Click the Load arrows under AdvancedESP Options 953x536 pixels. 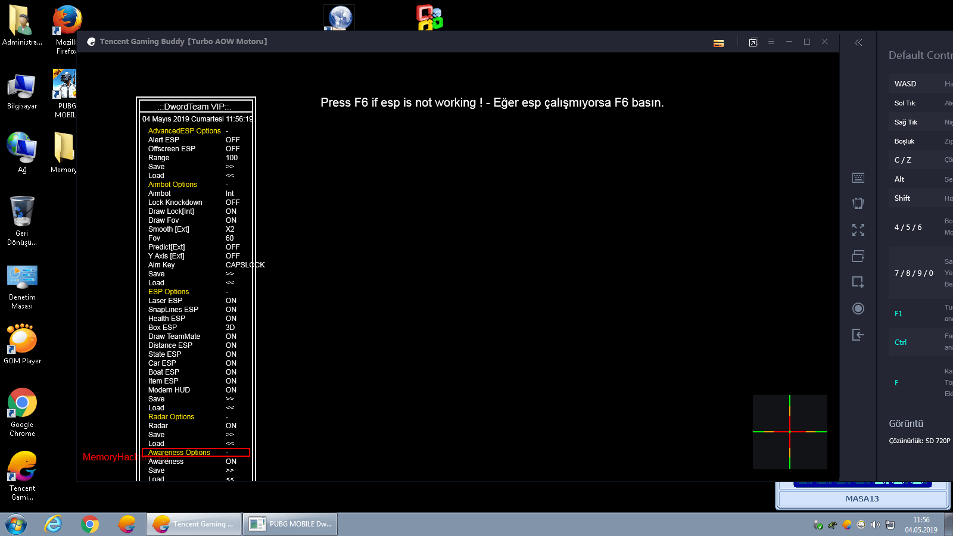[x=230, y=176]
